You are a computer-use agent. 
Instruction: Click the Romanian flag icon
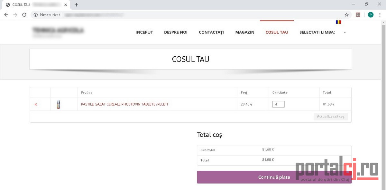[x=338, y=22]
